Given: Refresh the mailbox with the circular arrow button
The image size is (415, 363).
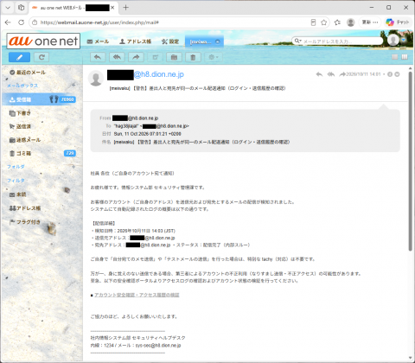Looking at the screenshot, I should point(41,57).
